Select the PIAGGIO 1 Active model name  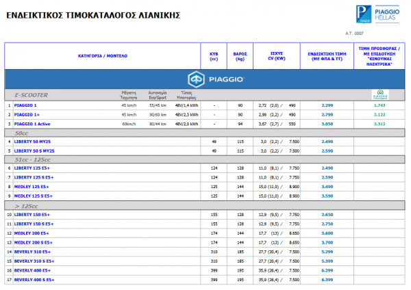point(32,124)
